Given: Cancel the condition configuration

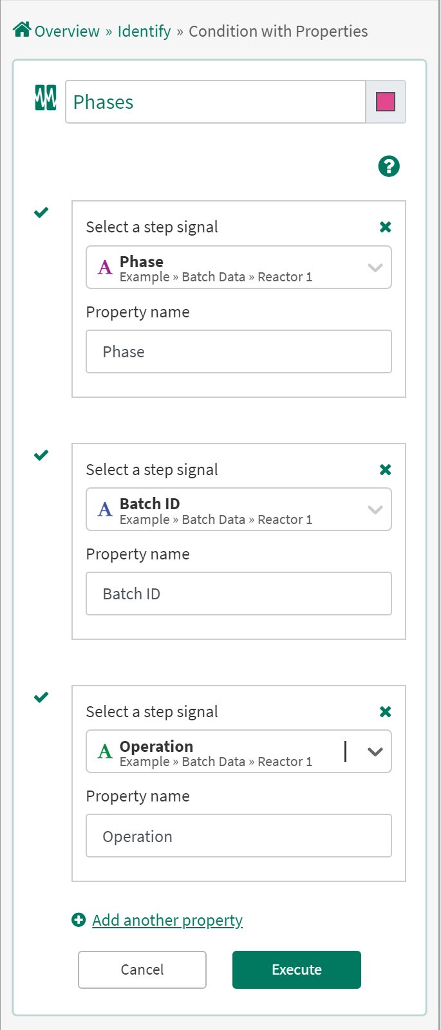Looking at the screenshot, I should click(142, 969).
